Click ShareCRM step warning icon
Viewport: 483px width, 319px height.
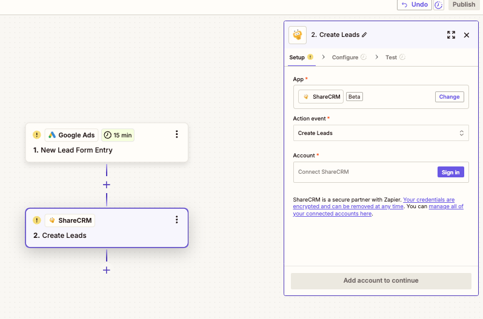tap(36, 220)
